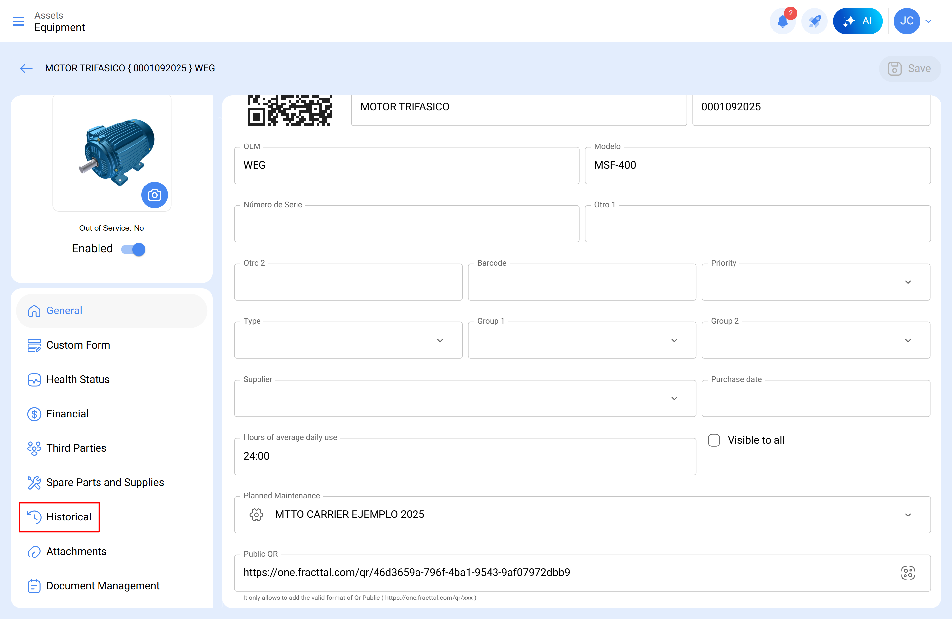Click the back arrow to leave MOTOR TRIFASICO

pos(26,68)
